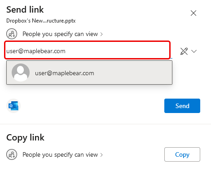The width and height of the screenshot is (211, 172).
Task: Expand chevron beside Send link's permission text
Action: point(101,34)
